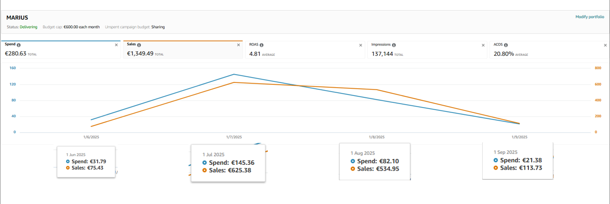Click the MARIUS portfolio title
Image resolution: width=610 pixels, height=204 pixels.
(17, 17)
